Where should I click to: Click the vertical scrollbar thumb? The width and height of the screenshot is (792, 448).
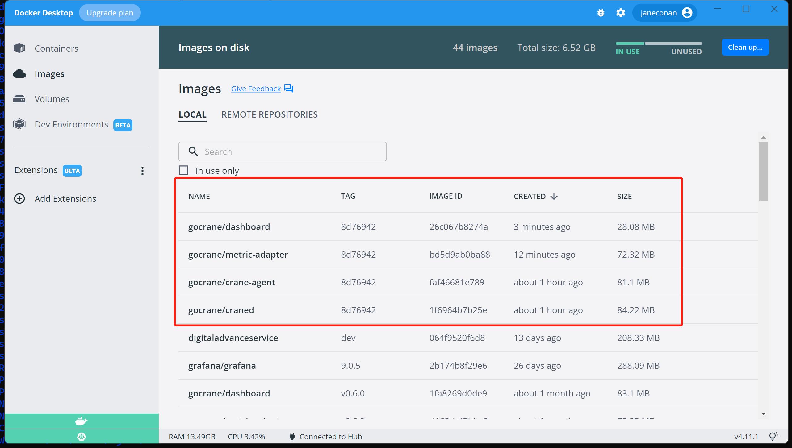[764, 172]
